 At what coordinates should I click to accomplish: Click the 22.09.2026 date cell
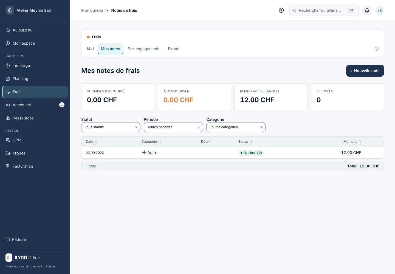tap(95, 153)
